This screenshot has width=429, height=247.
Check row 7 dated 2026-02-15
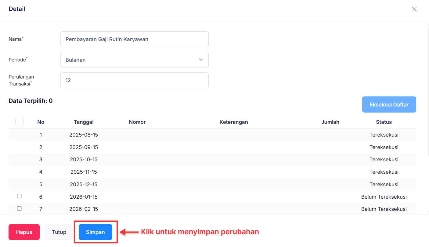click(19, 208)
